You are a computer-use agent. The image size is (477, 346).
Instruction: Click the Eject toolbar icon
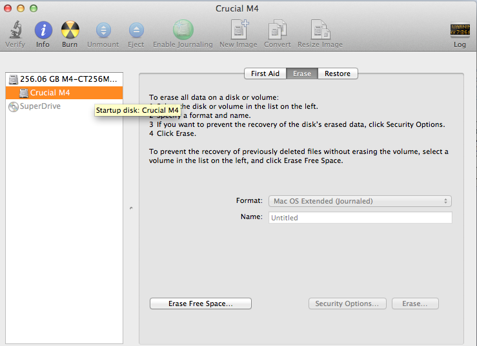[136, 30]
